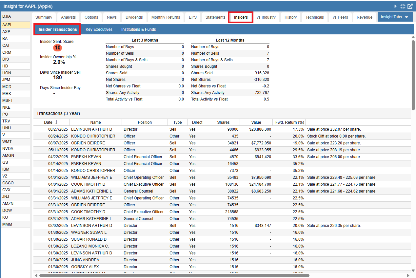The width and height of the screenshot is (416, 278).
Task: Sort by Value column header
Action: (x=256, y=122)
